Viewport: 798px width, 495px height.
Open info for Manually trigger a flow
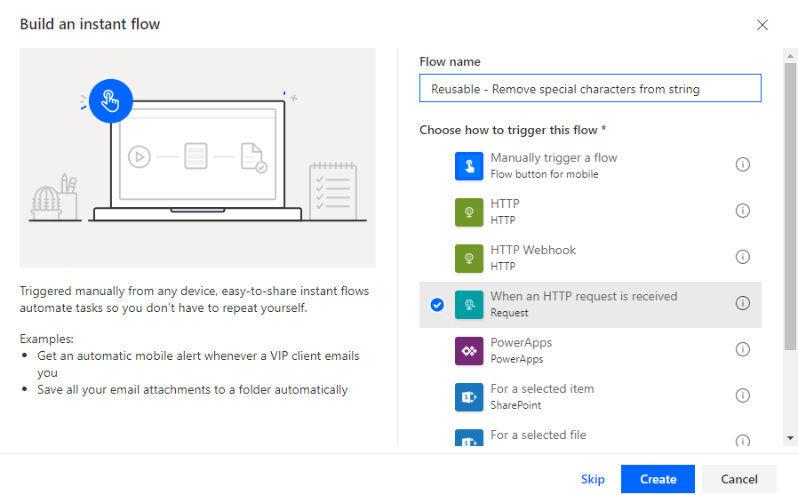pyautogui.click(x=743, y=164)
